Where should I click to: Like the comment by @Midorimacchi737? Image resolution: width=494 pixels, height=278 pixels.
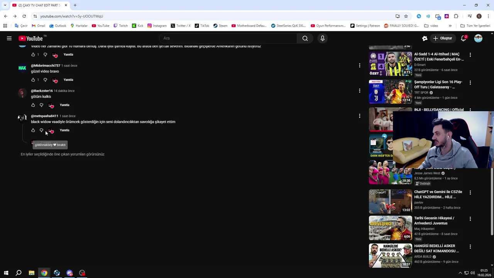(33, 80)
